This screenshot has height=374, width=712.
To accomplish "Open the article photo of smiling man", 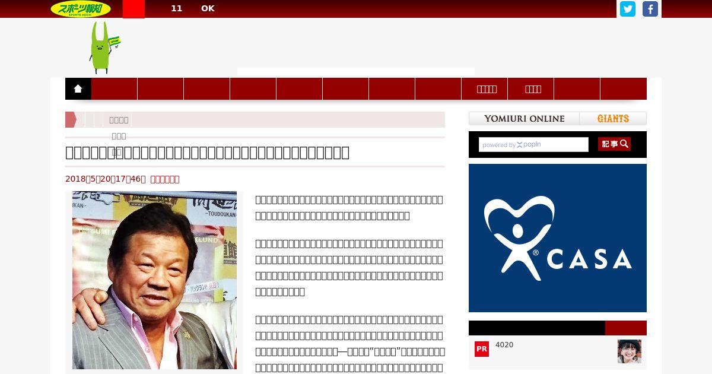I will (154, 280).
